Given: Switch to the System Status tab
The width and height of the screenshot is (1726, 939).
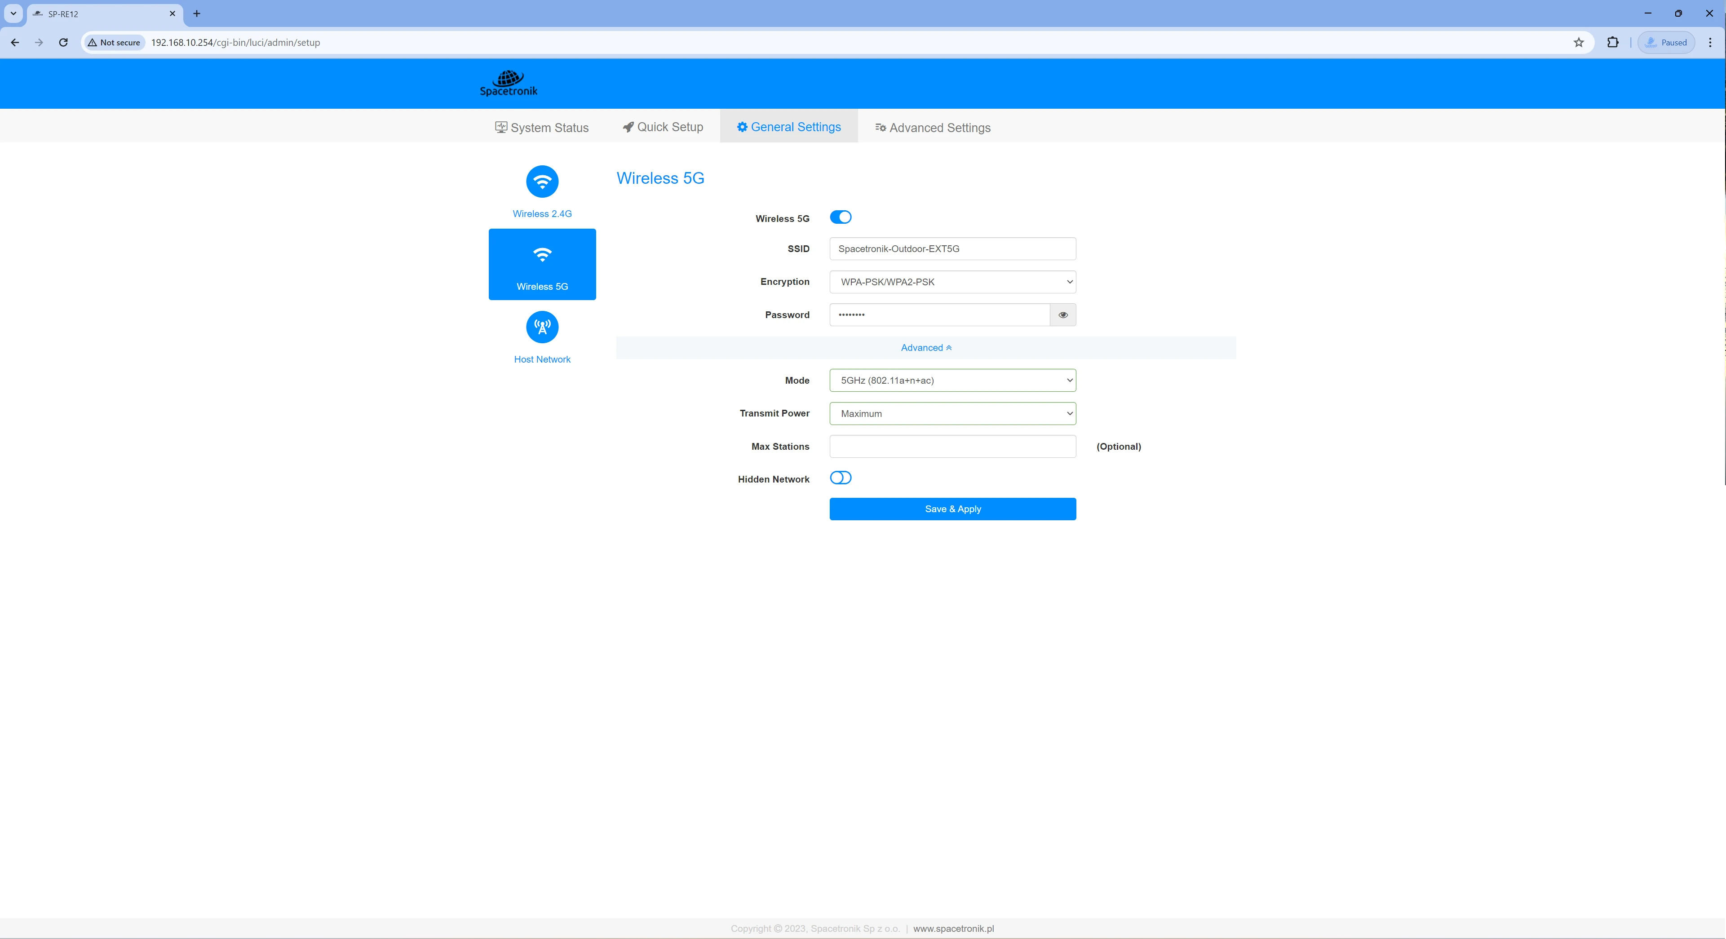Looking at the screenshot, I should 541,127.
